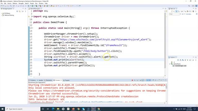The image size is (198, 111).
Task: Click the Open Perspective icon
Action: point(193,6)
